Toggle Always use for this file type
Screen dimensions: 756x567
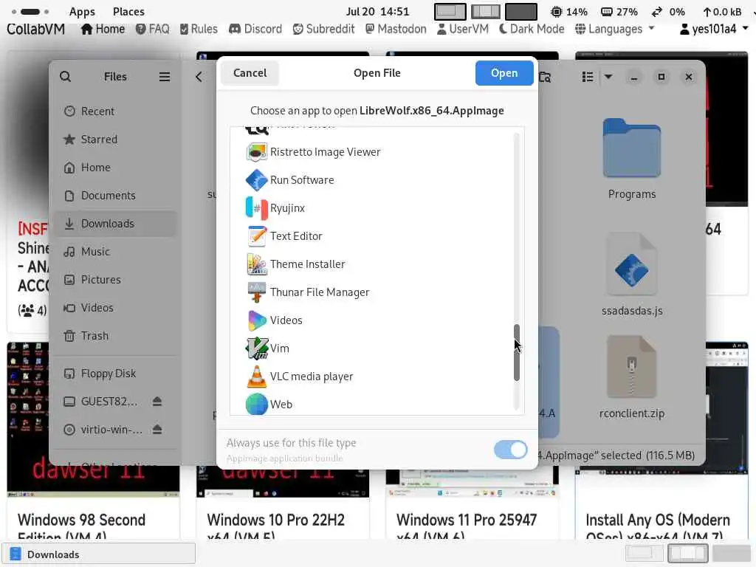[510, 450]
